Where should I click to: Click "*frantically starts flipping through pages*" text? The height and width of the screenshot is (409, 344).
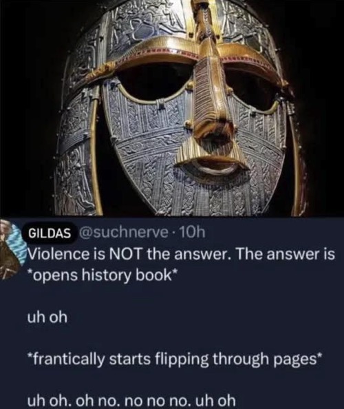tap(175, 359)
